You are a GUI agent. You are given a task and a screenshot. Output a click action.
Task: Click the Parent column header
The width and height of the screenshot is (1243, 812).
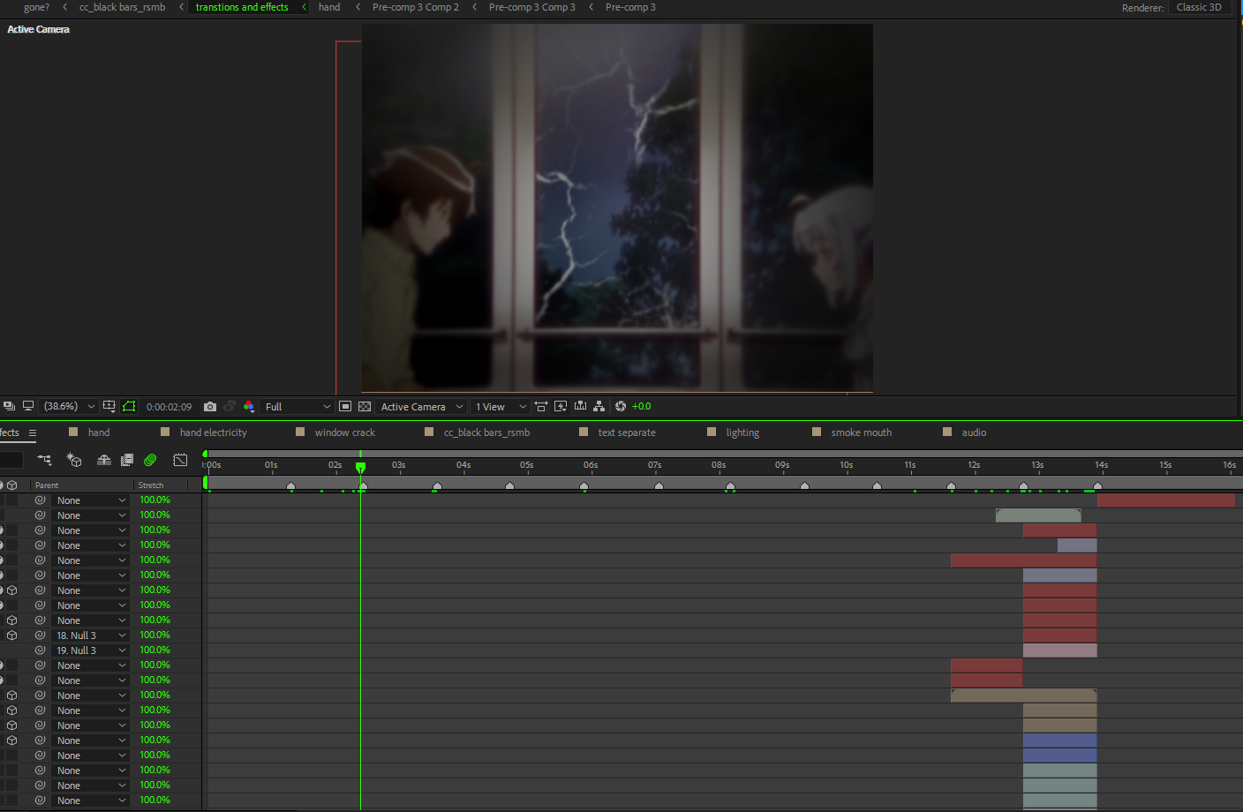(47, 485)
